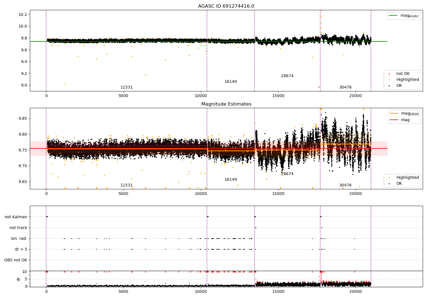Screen dimensions: 427x298
Task: Click the 9.85 y-axis tick in middle plot
Action: tap(22, 118)
